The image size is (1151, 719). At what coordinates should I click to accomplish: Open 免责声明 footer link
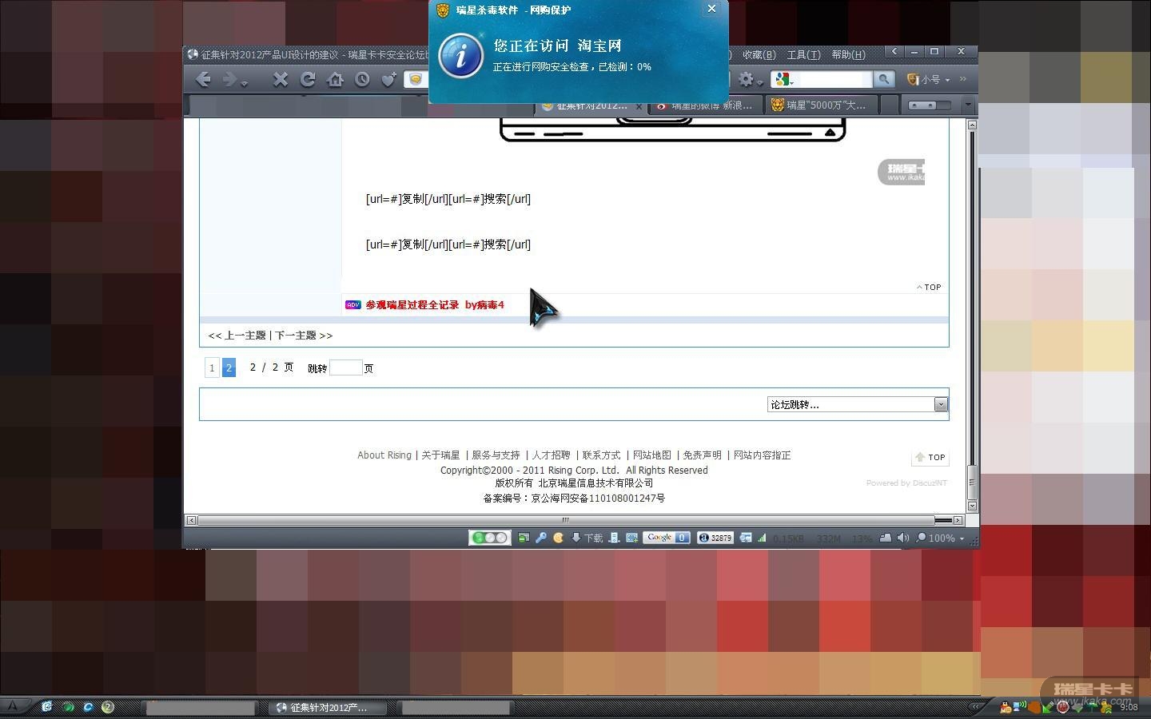(x=703, y=455)
